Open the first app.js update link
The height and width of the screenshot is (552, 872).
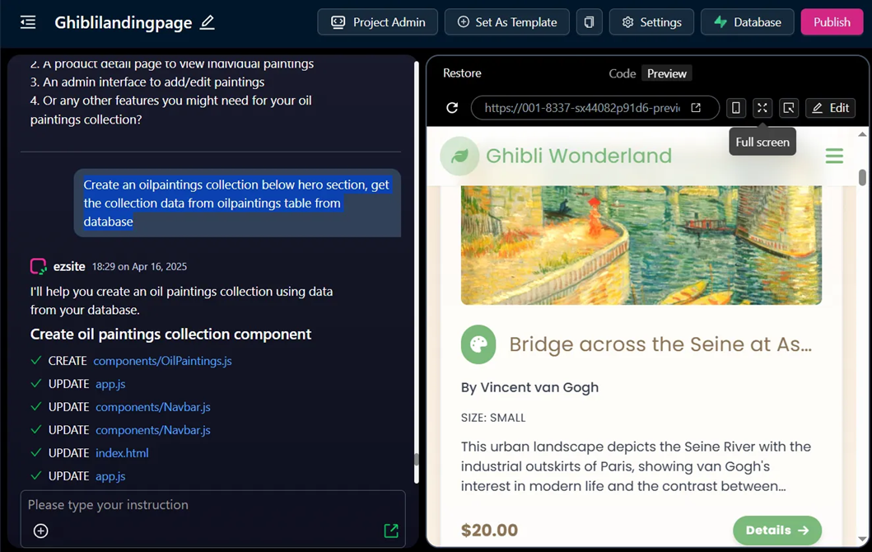(x=110, y=384)
